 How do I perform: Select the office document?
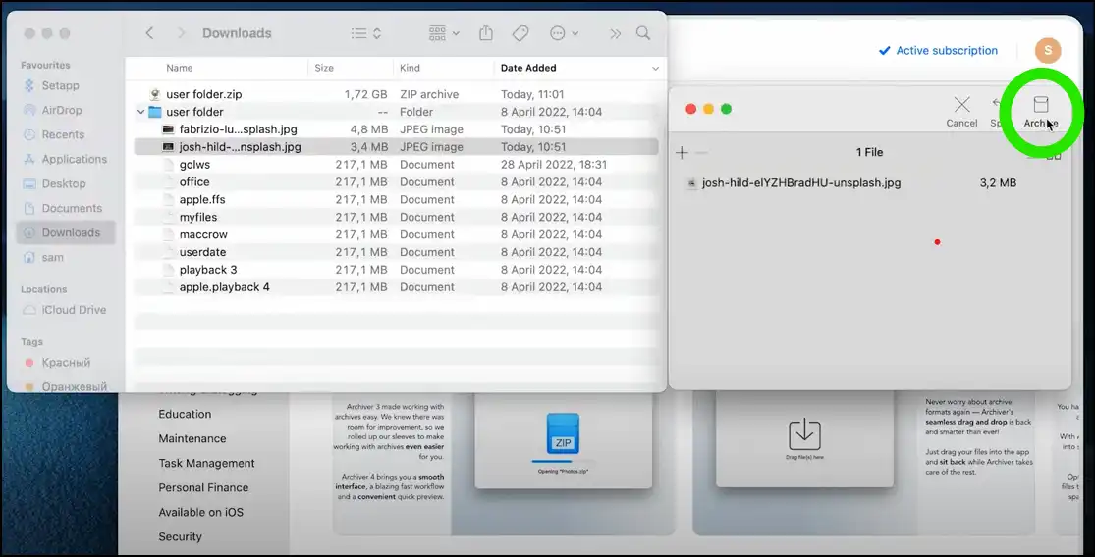396,182
